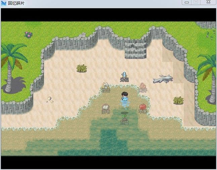Use the 苹果 (Apple) item icon
Screen dimensions: 217x170
click(143, 107)
